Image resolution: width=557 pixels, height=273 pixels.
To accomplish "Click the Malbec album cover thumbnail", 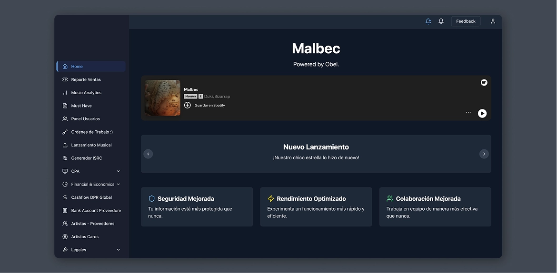I will pyautogui.click(x=162, y=98).
